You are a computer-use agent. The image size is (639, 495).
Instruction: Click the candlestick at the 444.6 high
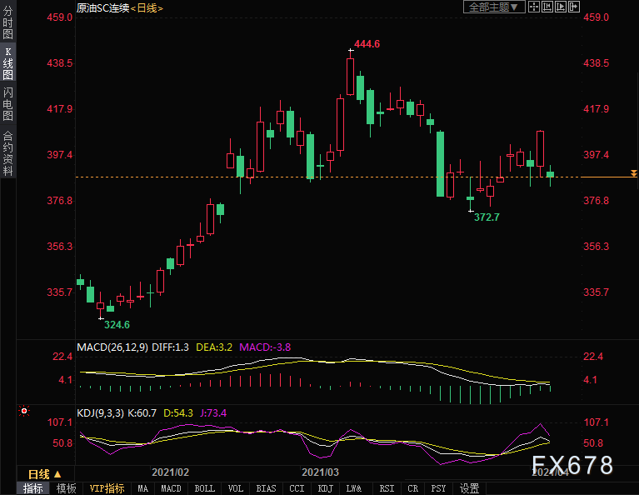pos(351,75)
